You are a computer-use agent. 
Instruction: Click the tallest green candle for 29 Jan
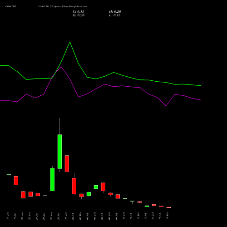point(59,152)
